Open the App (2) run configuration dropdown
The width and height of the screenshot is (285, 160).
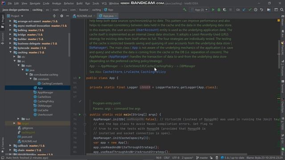199,10
